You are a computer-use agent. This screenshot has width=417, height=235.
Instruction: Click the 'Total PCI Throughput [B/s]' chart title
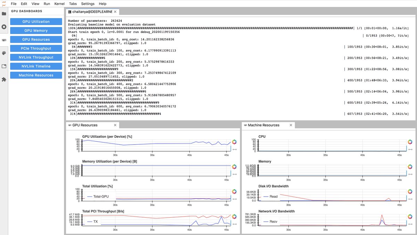pyautogui.click(x=103, y=211)
